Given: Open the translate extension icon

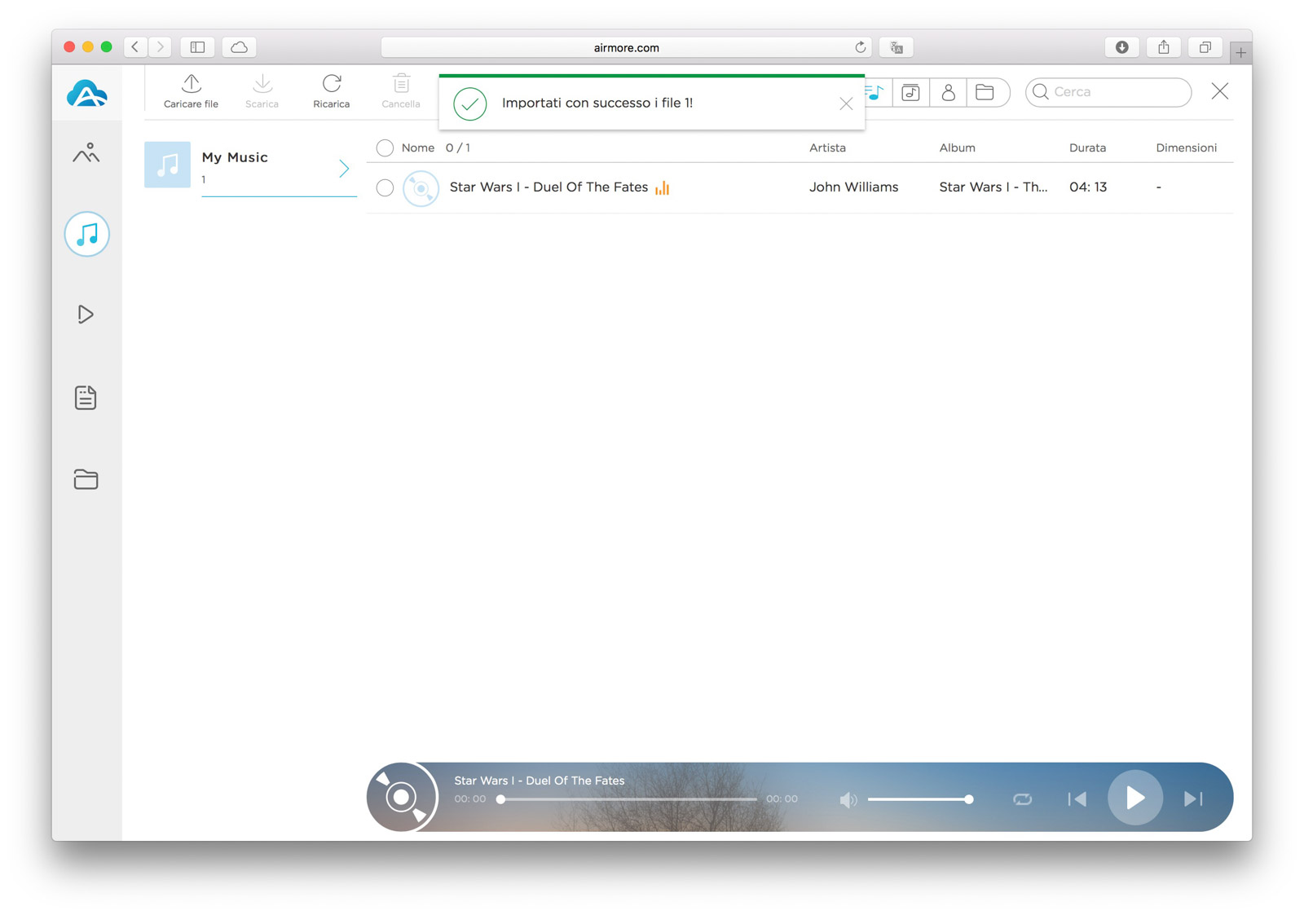Looking at the screenshot, I should [x=896, y=47].
